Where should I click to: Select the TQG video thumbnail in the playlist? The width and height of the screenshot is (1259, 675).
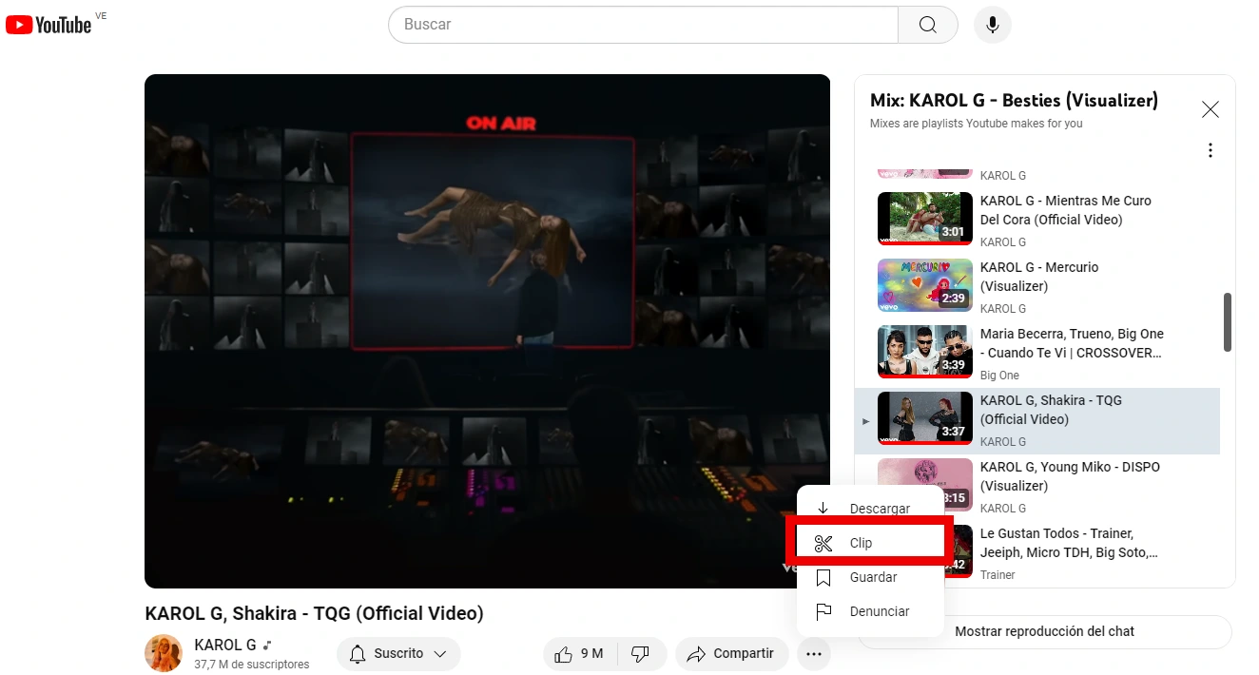[x=923, y=417]
